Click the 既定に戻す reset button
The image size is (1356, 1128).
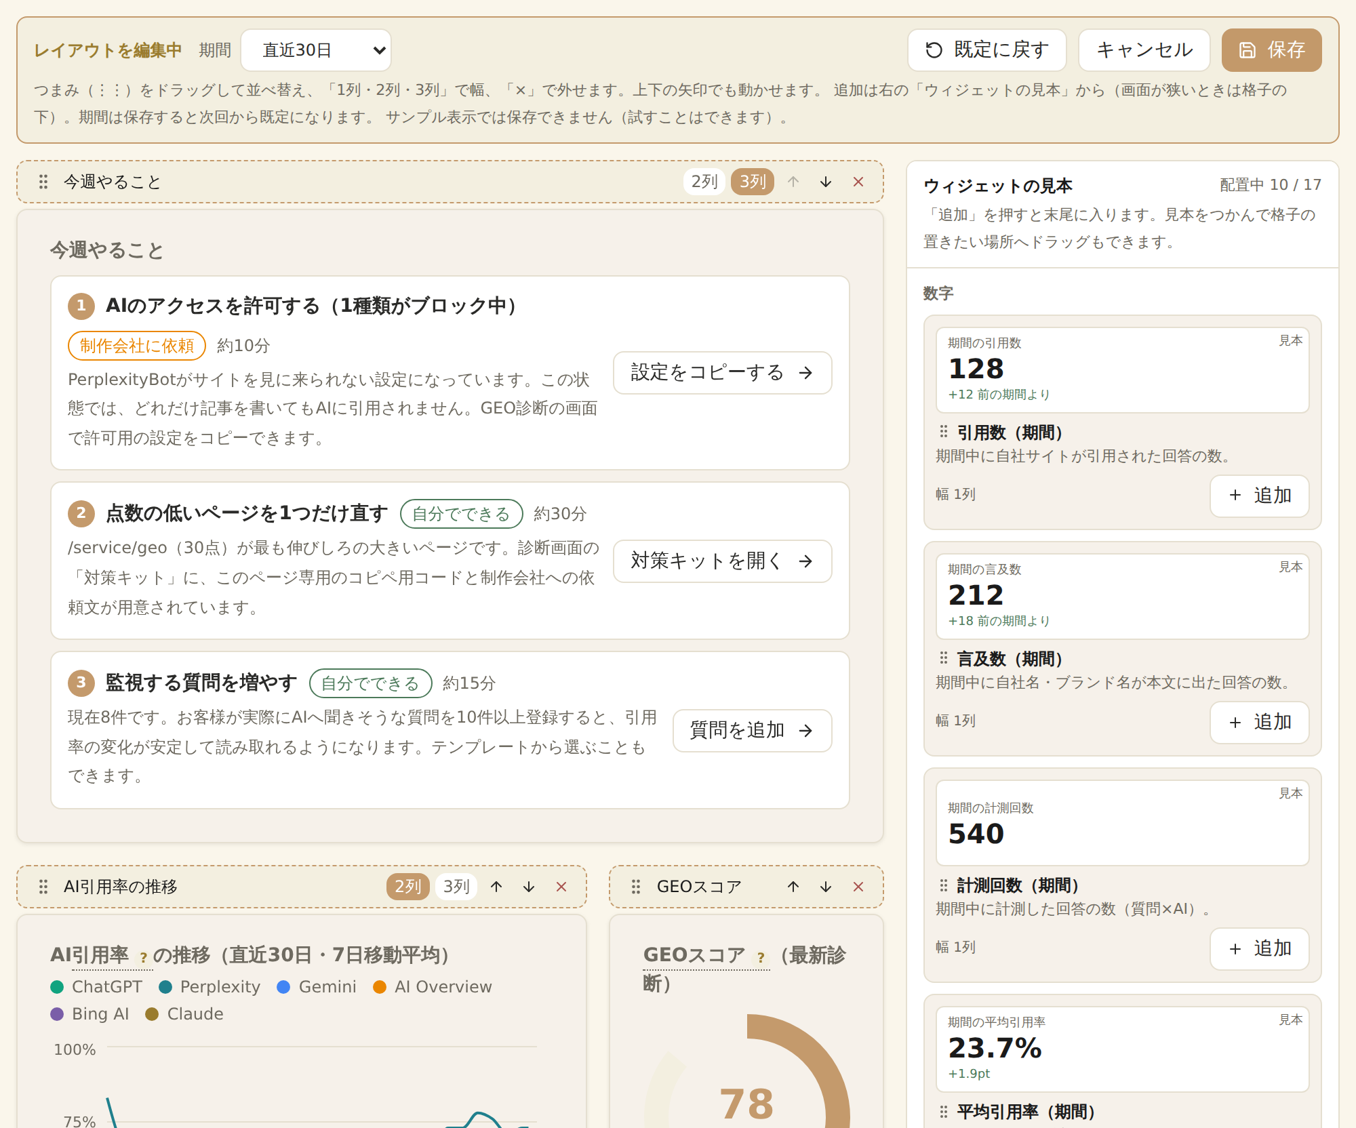(x=986, y=50)
